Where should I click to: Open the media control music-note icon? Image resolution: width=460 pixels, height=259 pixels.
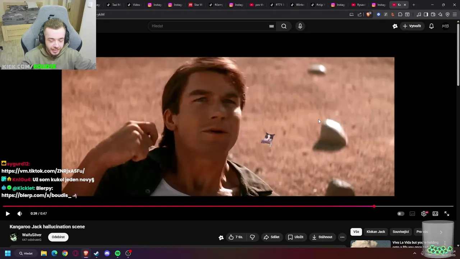point(419,14)
